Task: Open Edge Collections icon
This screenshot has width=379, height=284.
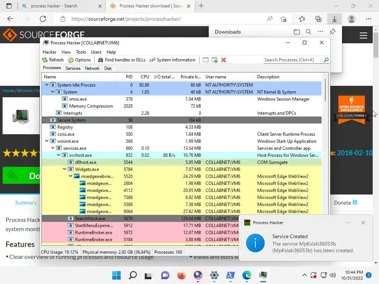Action: [318, 19]
